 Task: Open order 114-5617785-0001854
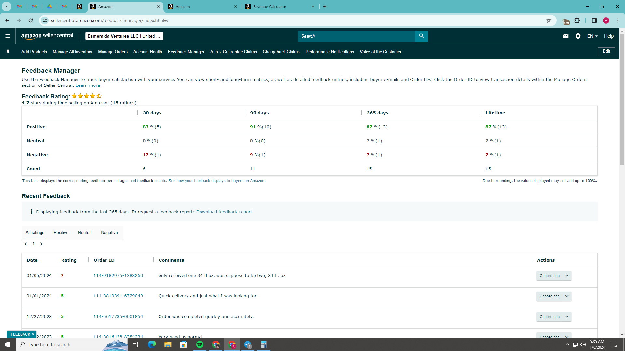pyautogui.click(x=118, y=317)
